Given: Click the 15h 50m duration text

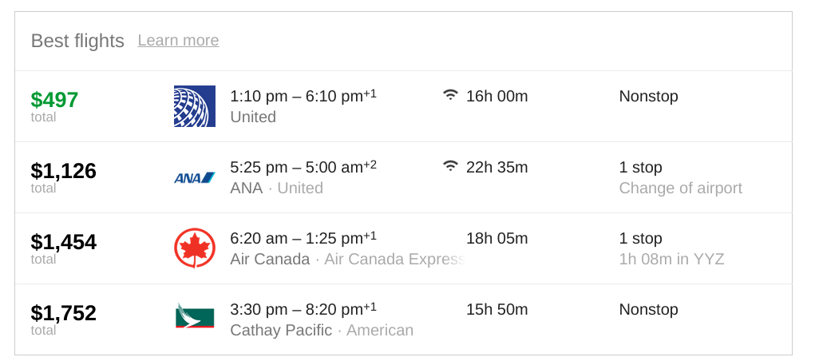Looking at the screenshot, I should click(497, 310).
